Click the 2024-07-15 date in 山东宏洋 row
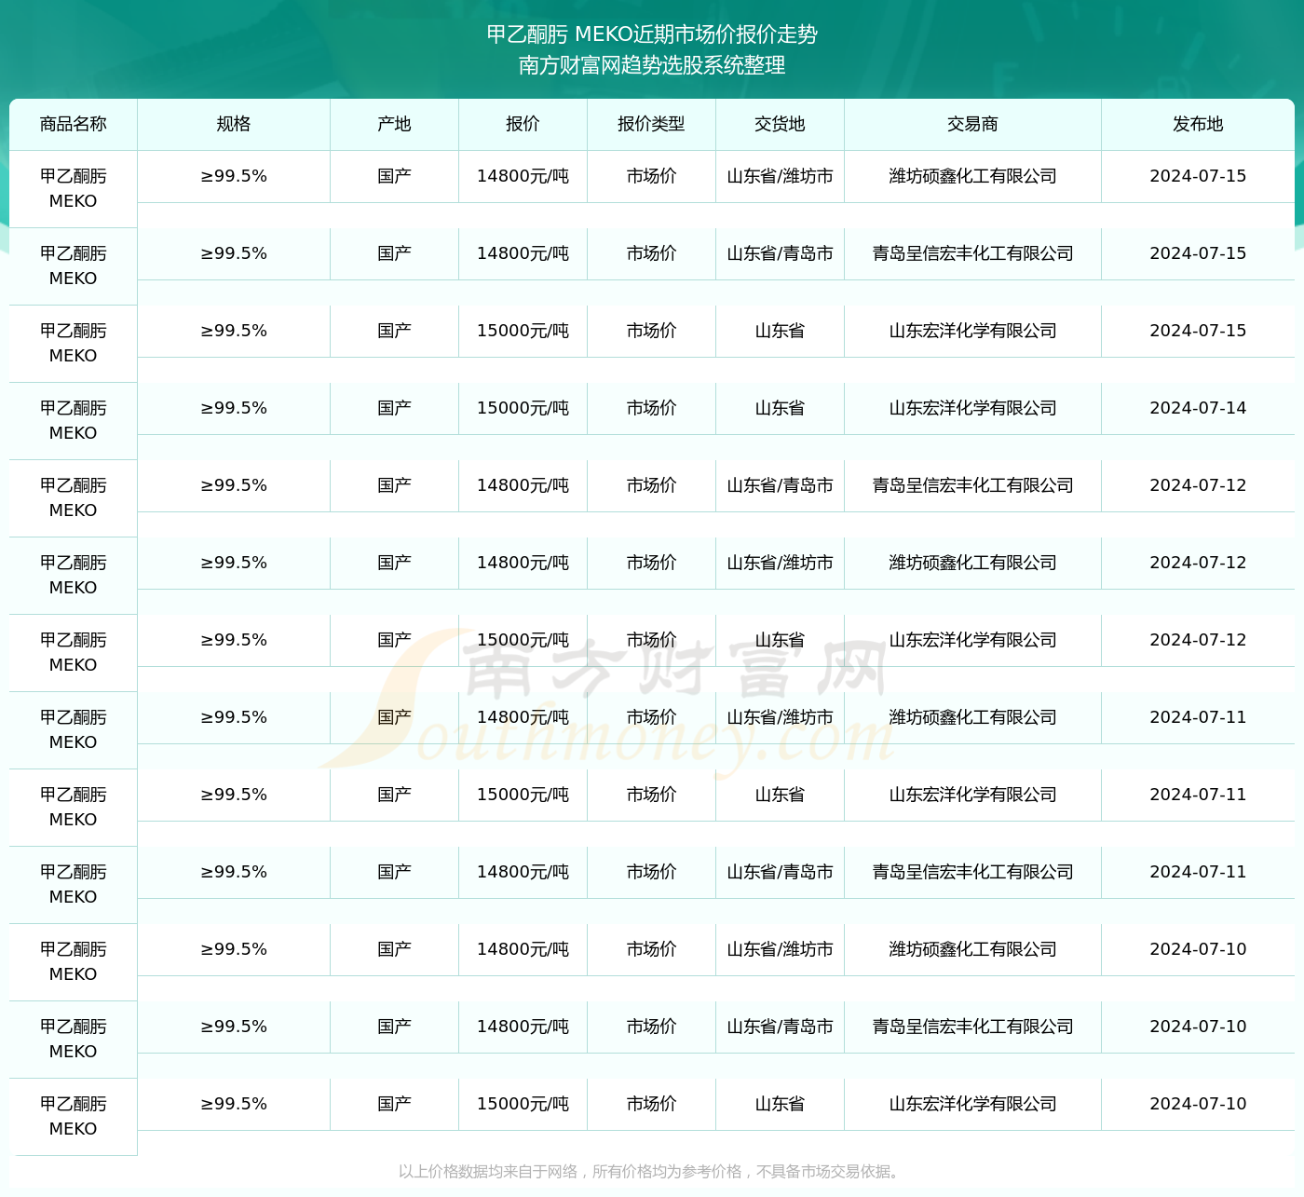 pos(1198,331)
